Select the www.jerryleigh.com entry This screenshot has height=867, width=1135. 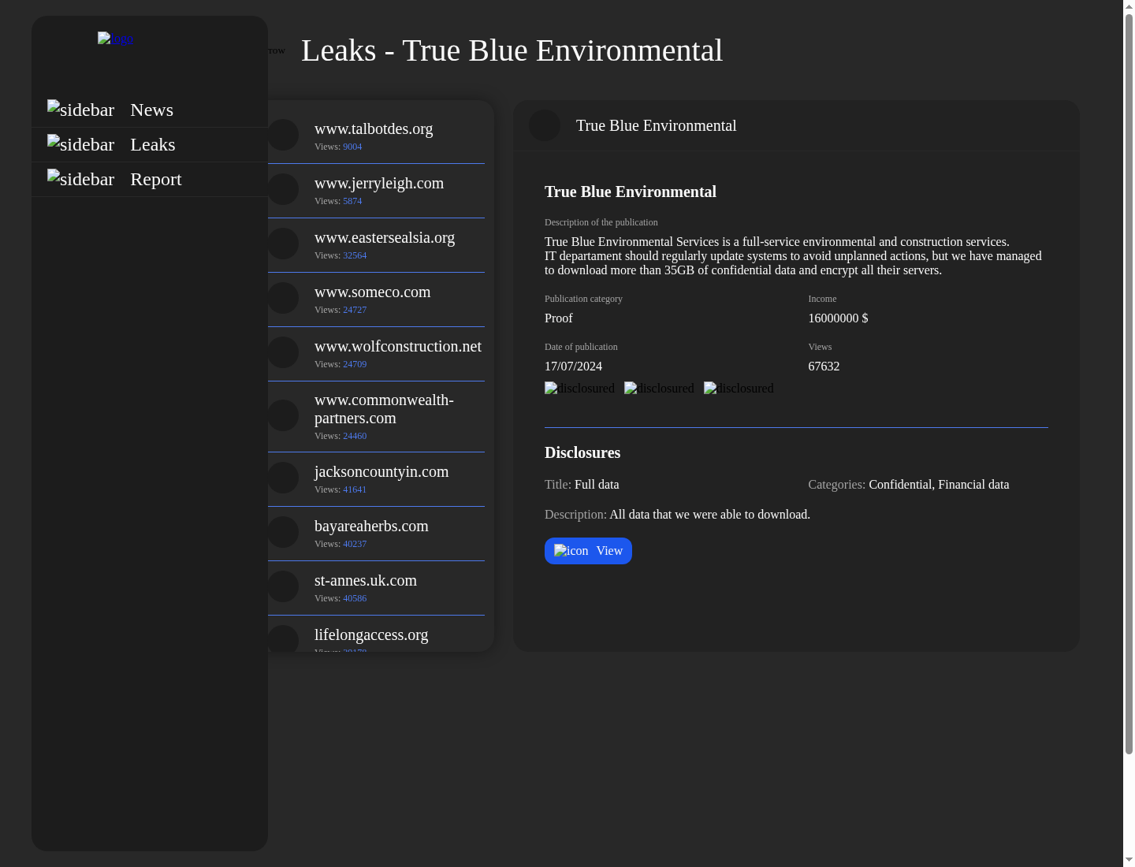(x=376, y=191)
